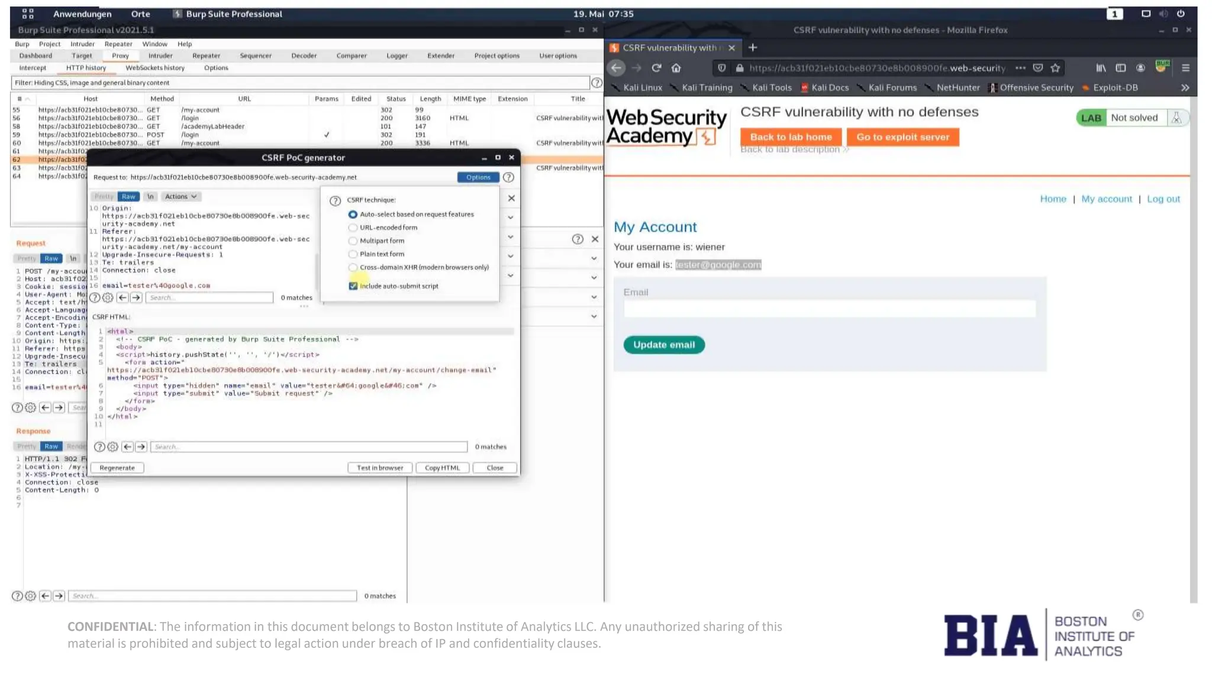Click the Email input field
Screen dimensions: 1212x681
[x=829, y=309]
